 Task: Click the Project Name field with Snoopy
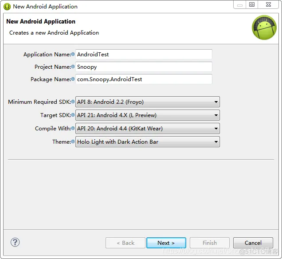tap(144, 67)
